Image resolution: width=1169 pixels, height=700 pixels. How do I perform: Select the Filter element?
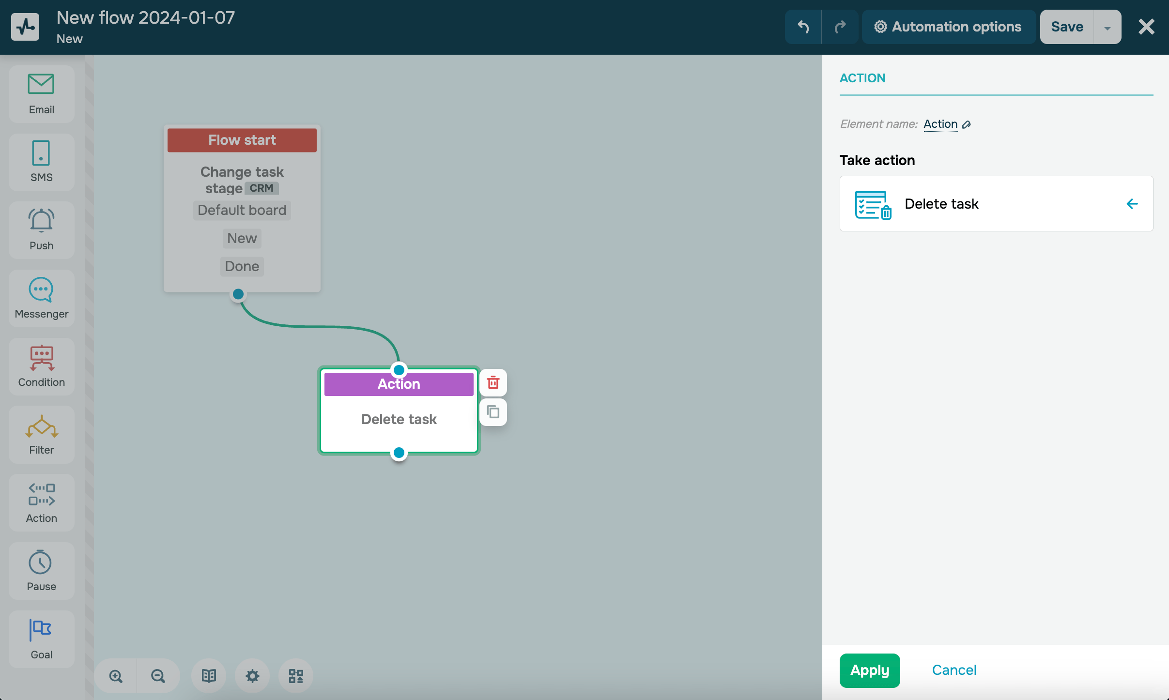click(x=41, y=434)
